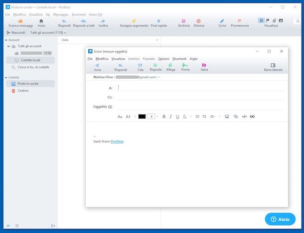Insert a quote with Cita
This screenshot has width=304, height=233.
(x=141, y=67)
